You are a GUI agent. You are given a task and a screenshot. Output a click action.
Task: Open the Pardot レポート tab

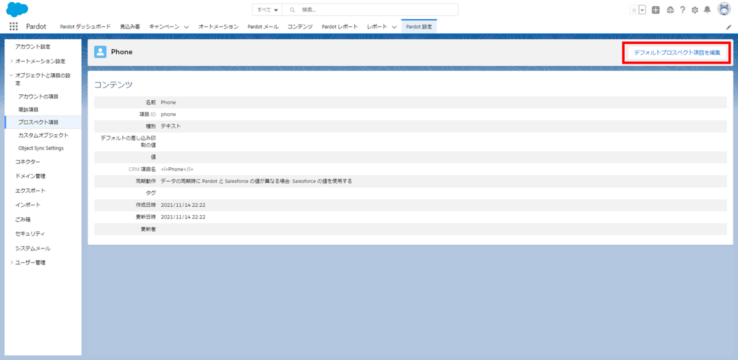[x=339, y=26]
